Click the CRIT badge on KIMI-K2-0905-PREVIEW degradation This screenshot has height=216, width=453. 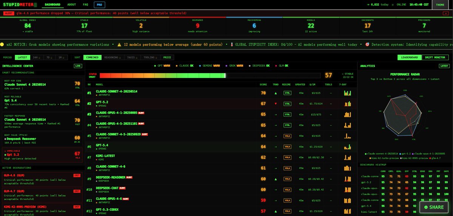(77, 207)
